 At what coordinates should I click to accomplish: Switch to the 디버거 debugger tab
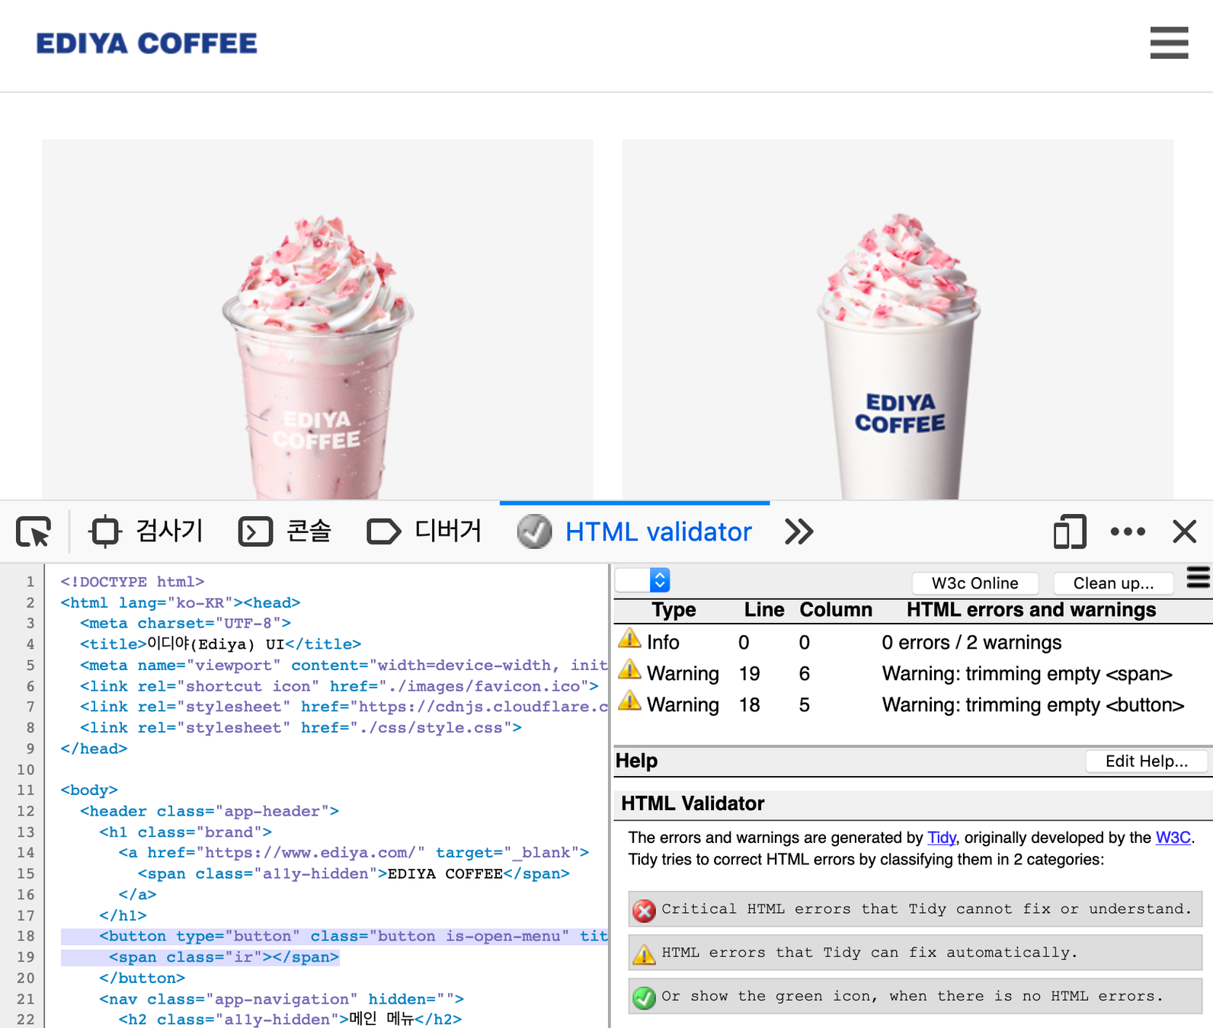click(x=424, y=531)
